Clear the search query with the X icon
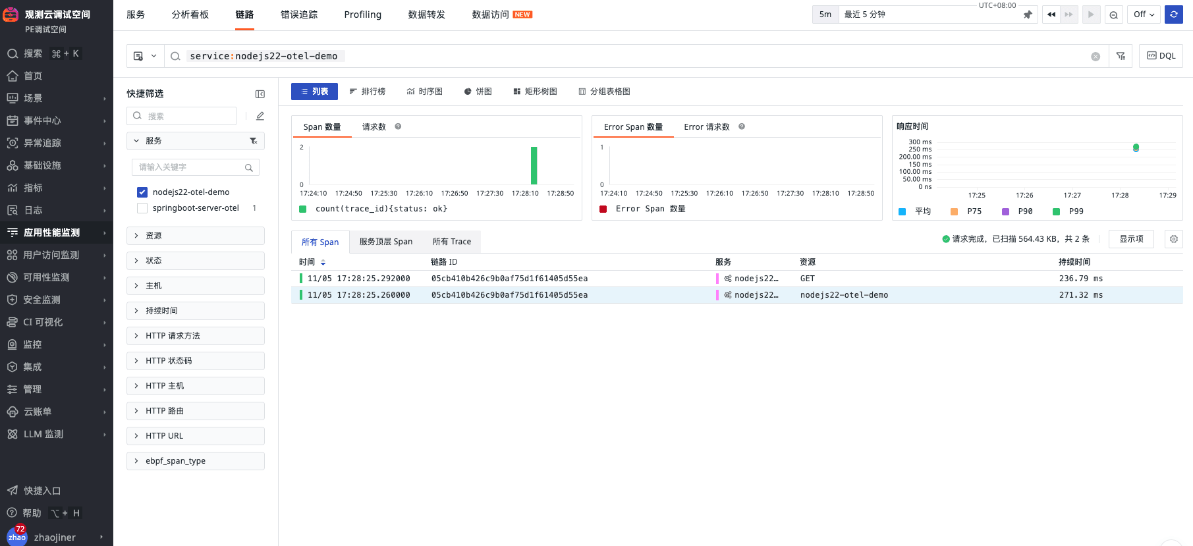 click(1096, 57)
